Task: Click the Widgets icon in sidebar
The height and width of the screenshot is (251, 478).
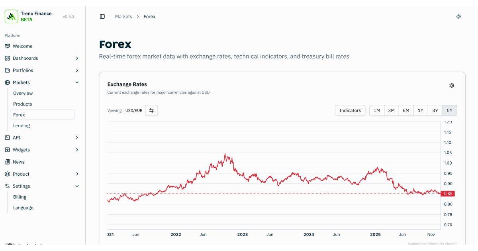Action: (7, 149)
